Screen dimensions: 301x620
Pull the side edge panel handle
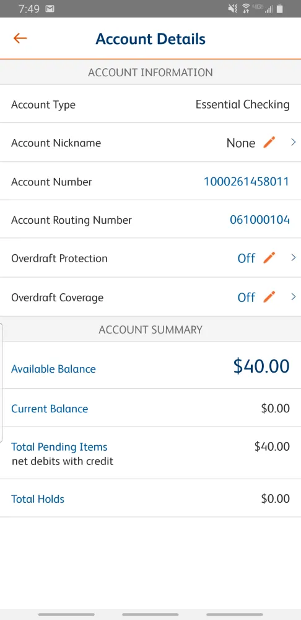pos(2,383)
